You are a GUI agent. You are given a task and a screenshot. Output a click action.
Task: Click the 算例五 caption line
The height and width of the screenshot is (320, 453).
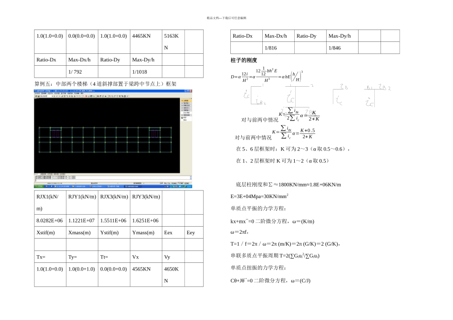[105, 84]
